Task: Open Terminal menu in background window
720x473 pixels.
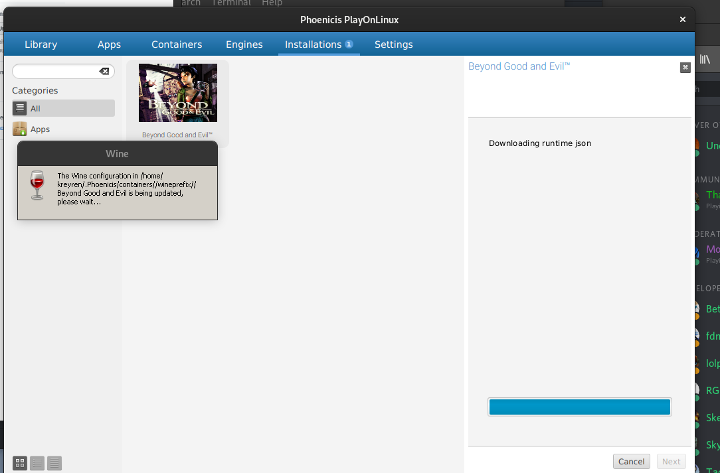Action: [231, 3]
